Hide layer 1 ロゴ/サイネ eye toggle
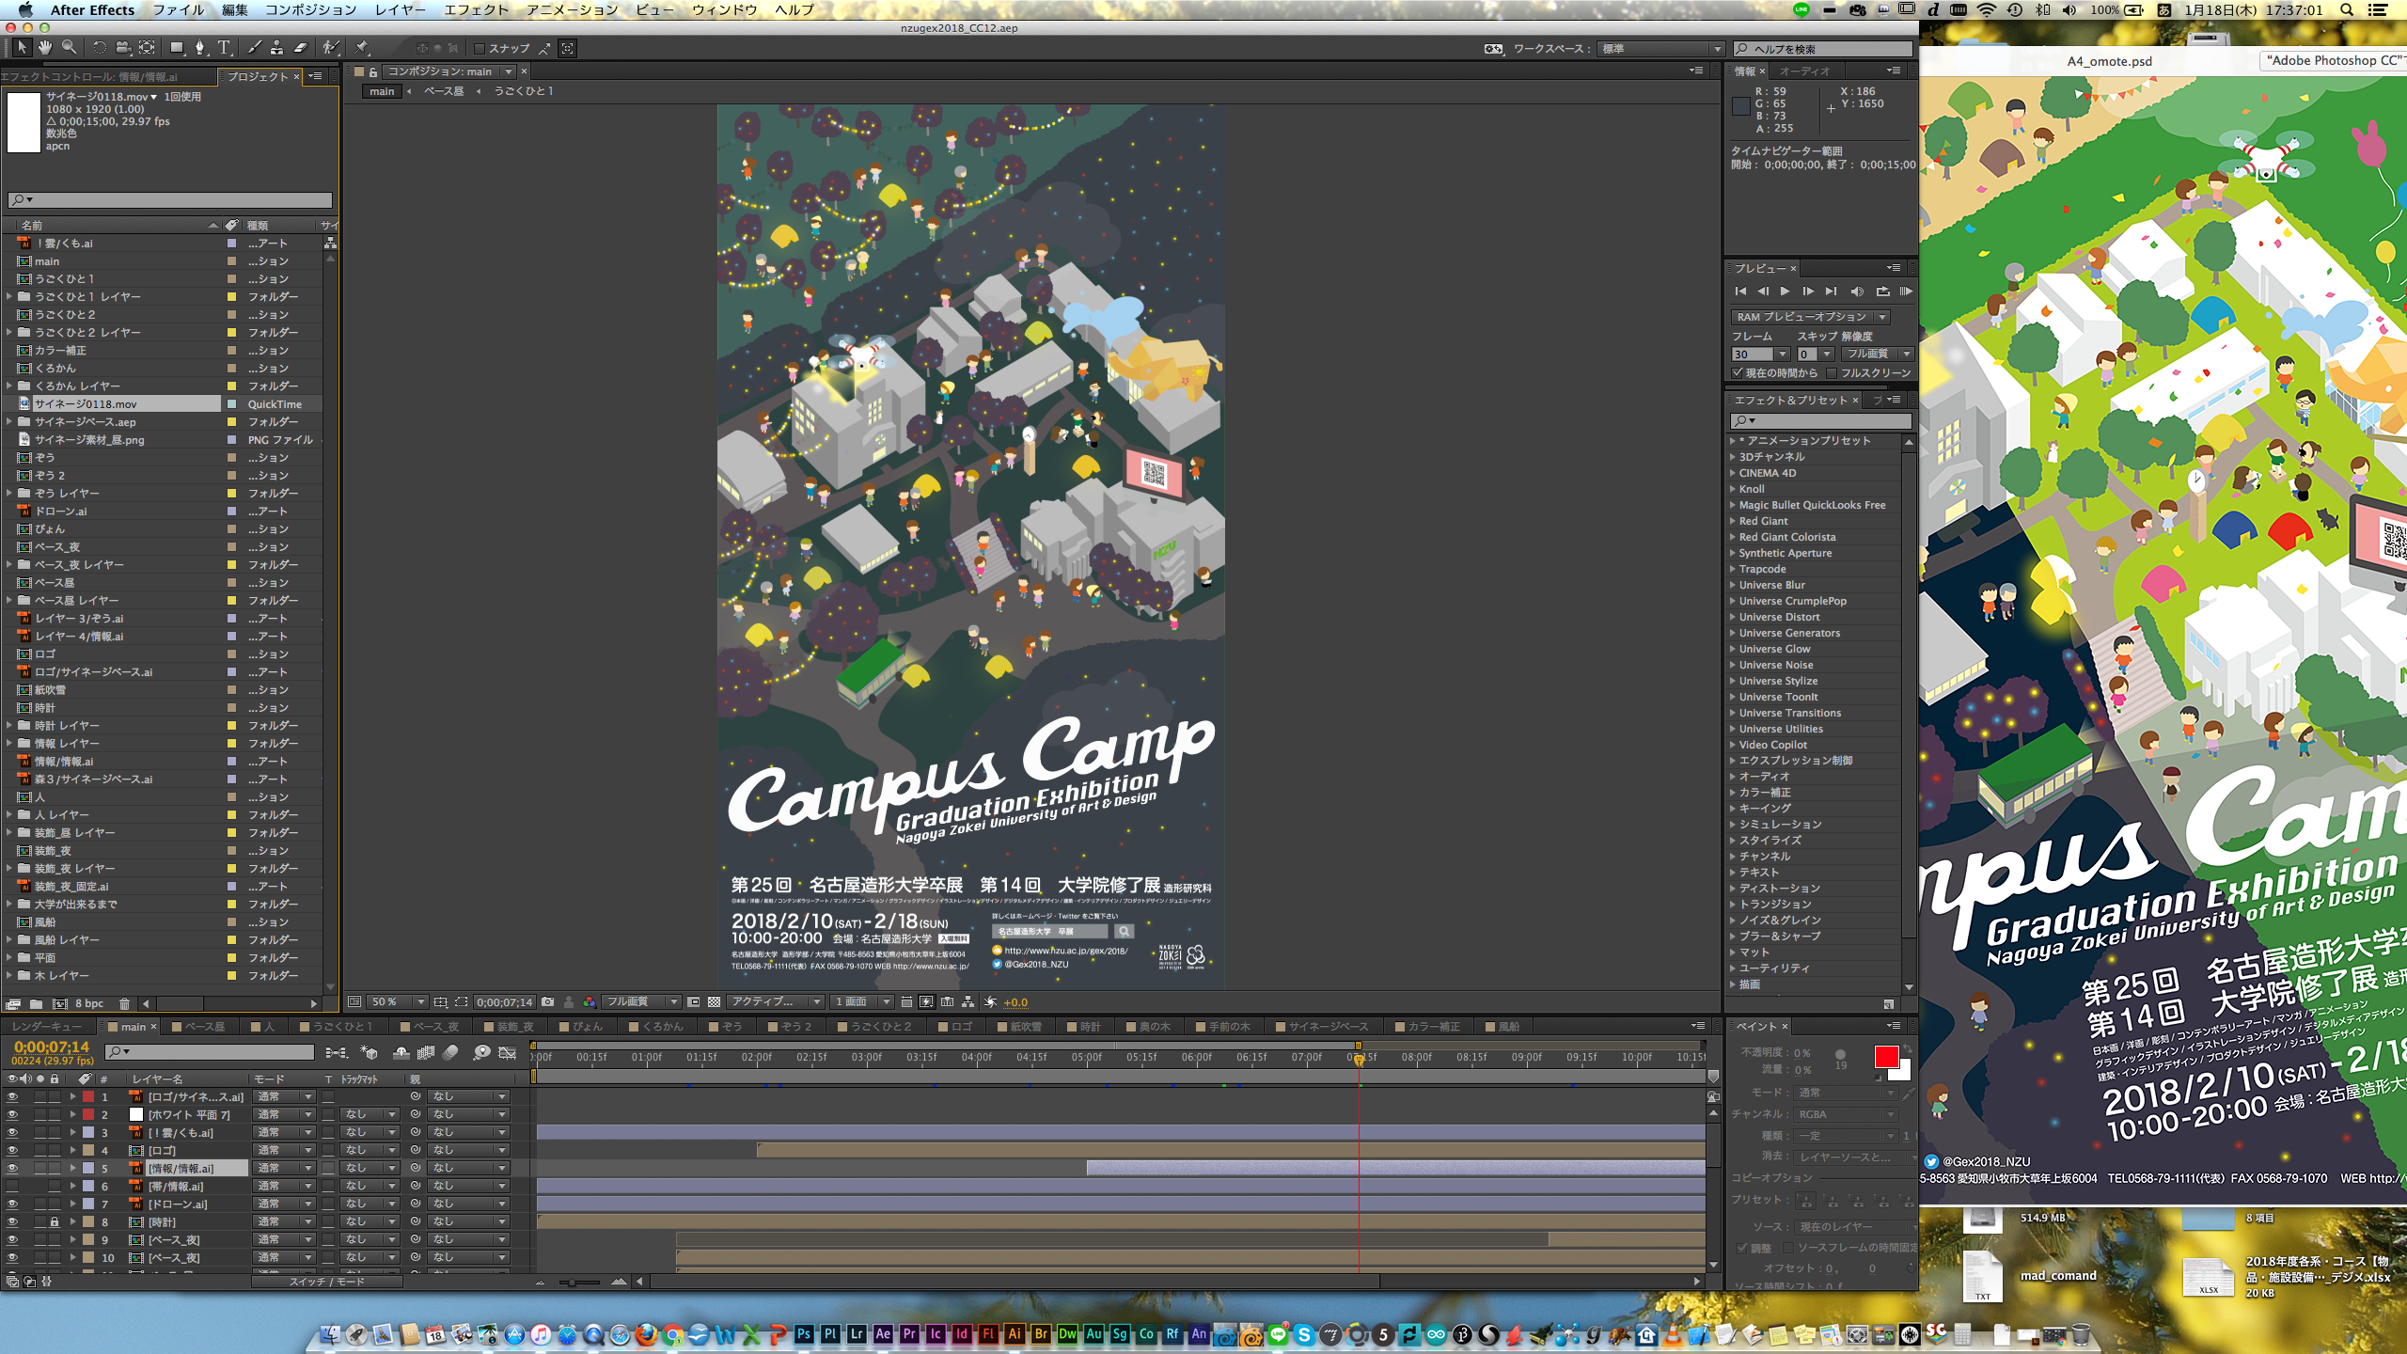Image resolution: width=2407 pixels, height=1354 pixels. click(12, 1097)
